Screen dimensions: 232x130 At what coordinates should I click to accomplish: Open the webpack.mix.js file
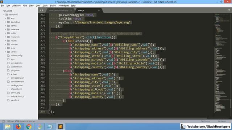point(17,96)
